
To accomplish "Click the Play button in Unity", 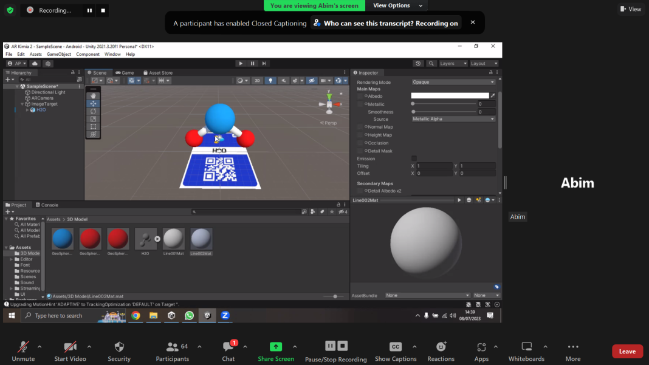I will (241, 63).
